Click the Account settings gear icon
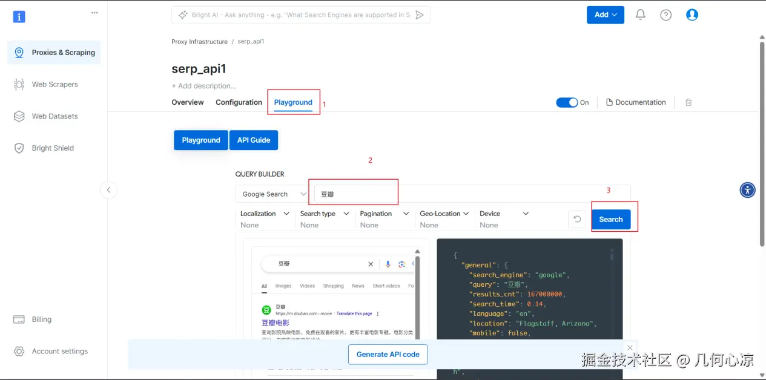The width and height of the screenshot is (766, 380). point(19,352)
